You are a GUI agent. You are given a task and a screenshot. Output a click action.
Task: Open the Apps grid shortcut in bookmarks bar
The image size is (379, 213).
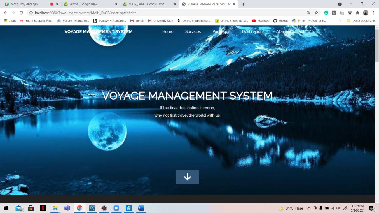click(x=10, y=21)
